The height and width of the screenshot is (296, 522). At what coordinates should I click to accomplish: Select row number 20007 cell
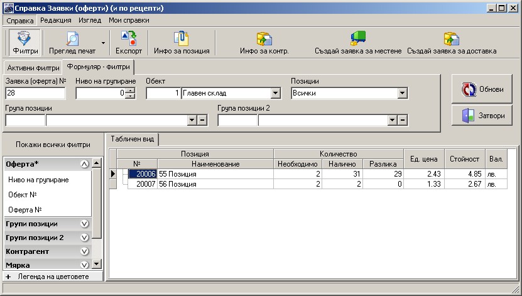pos(142,184)
